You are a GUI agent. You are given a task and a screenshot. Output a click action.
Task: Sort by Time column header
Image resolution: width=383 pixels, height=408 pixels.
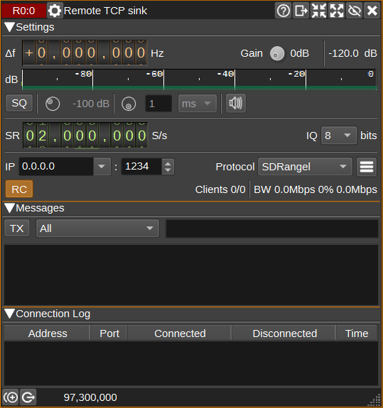(357, 333)
